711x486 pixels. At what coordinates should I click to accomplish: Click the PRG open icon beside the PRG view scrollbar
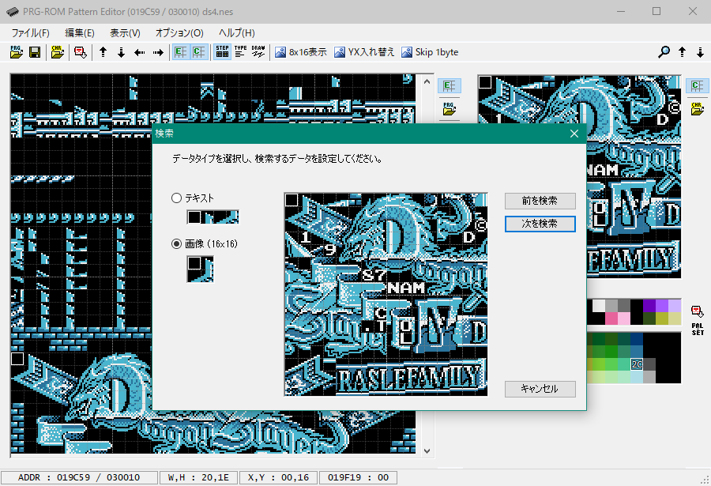click(450, 108)
